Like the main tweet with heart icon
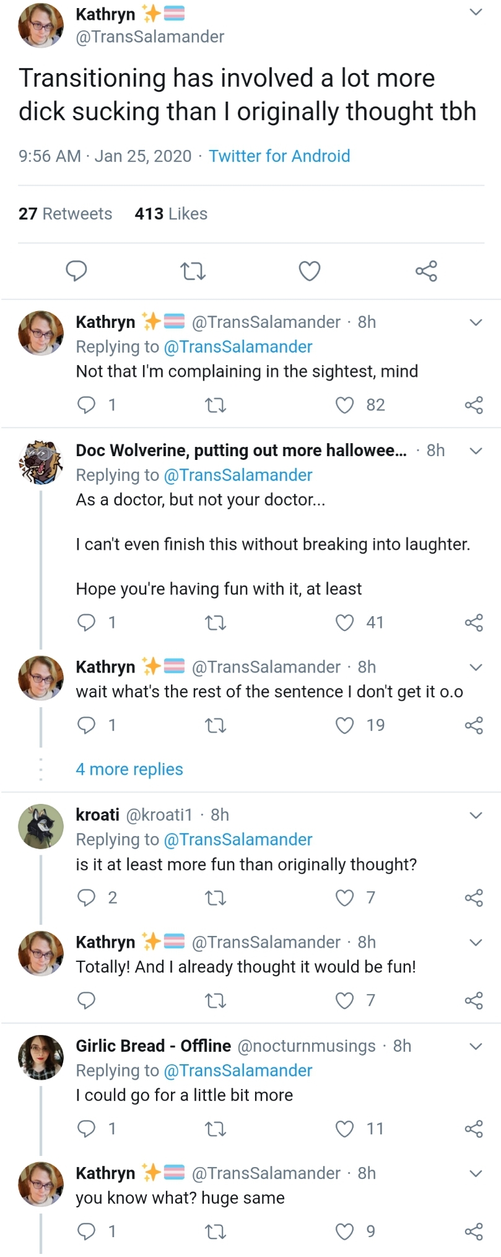The height and width of the screenshot is (1257, 501). (x=310, y=271)
